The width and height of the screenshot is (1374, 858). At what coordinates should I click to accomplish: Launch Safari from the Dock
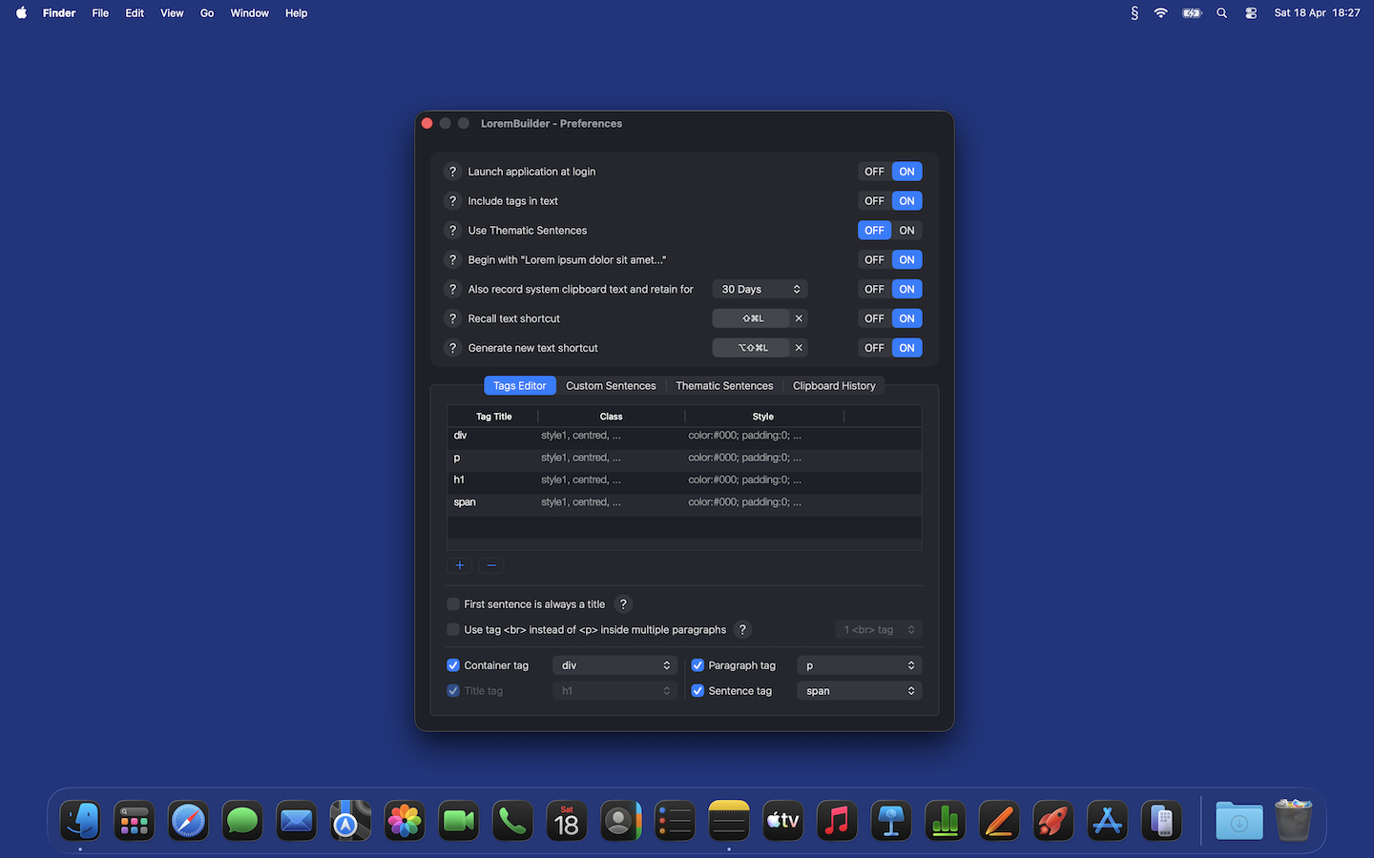pyautogui.click(x=188, y=820)
